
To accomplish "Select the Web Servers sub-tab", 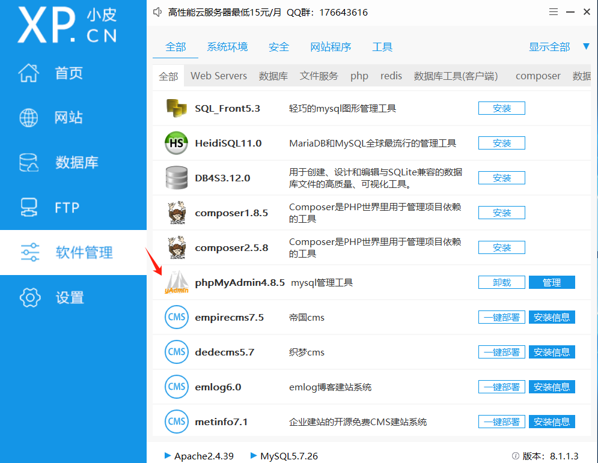I will (x=219, y=76).
